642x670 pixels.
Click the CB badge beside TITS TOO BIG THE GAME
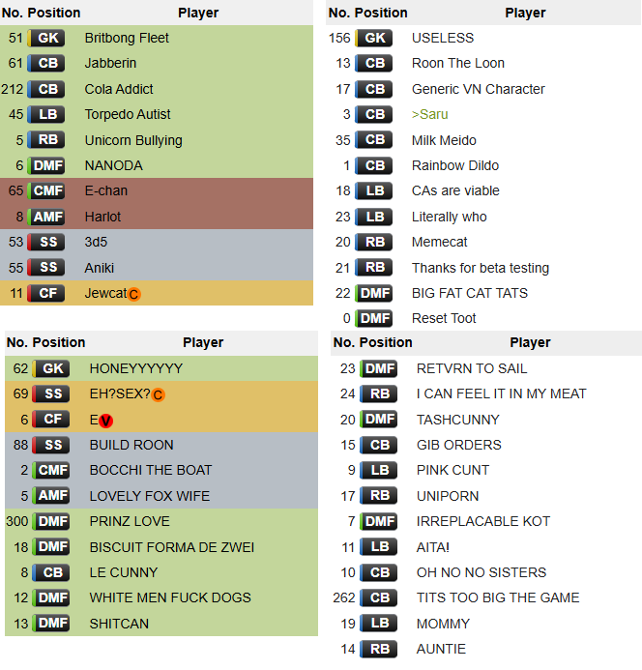[x=378, y=597]
